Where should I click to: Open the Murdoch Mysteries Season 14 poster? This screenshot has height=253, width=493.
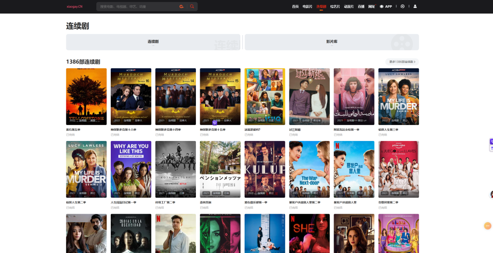coord(175,97)
